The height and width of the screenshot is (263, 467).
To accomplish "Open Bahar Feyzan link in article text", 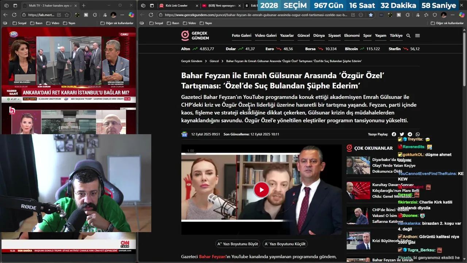I will [212, 257].
